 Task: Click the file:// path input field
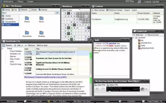point(28,13)
